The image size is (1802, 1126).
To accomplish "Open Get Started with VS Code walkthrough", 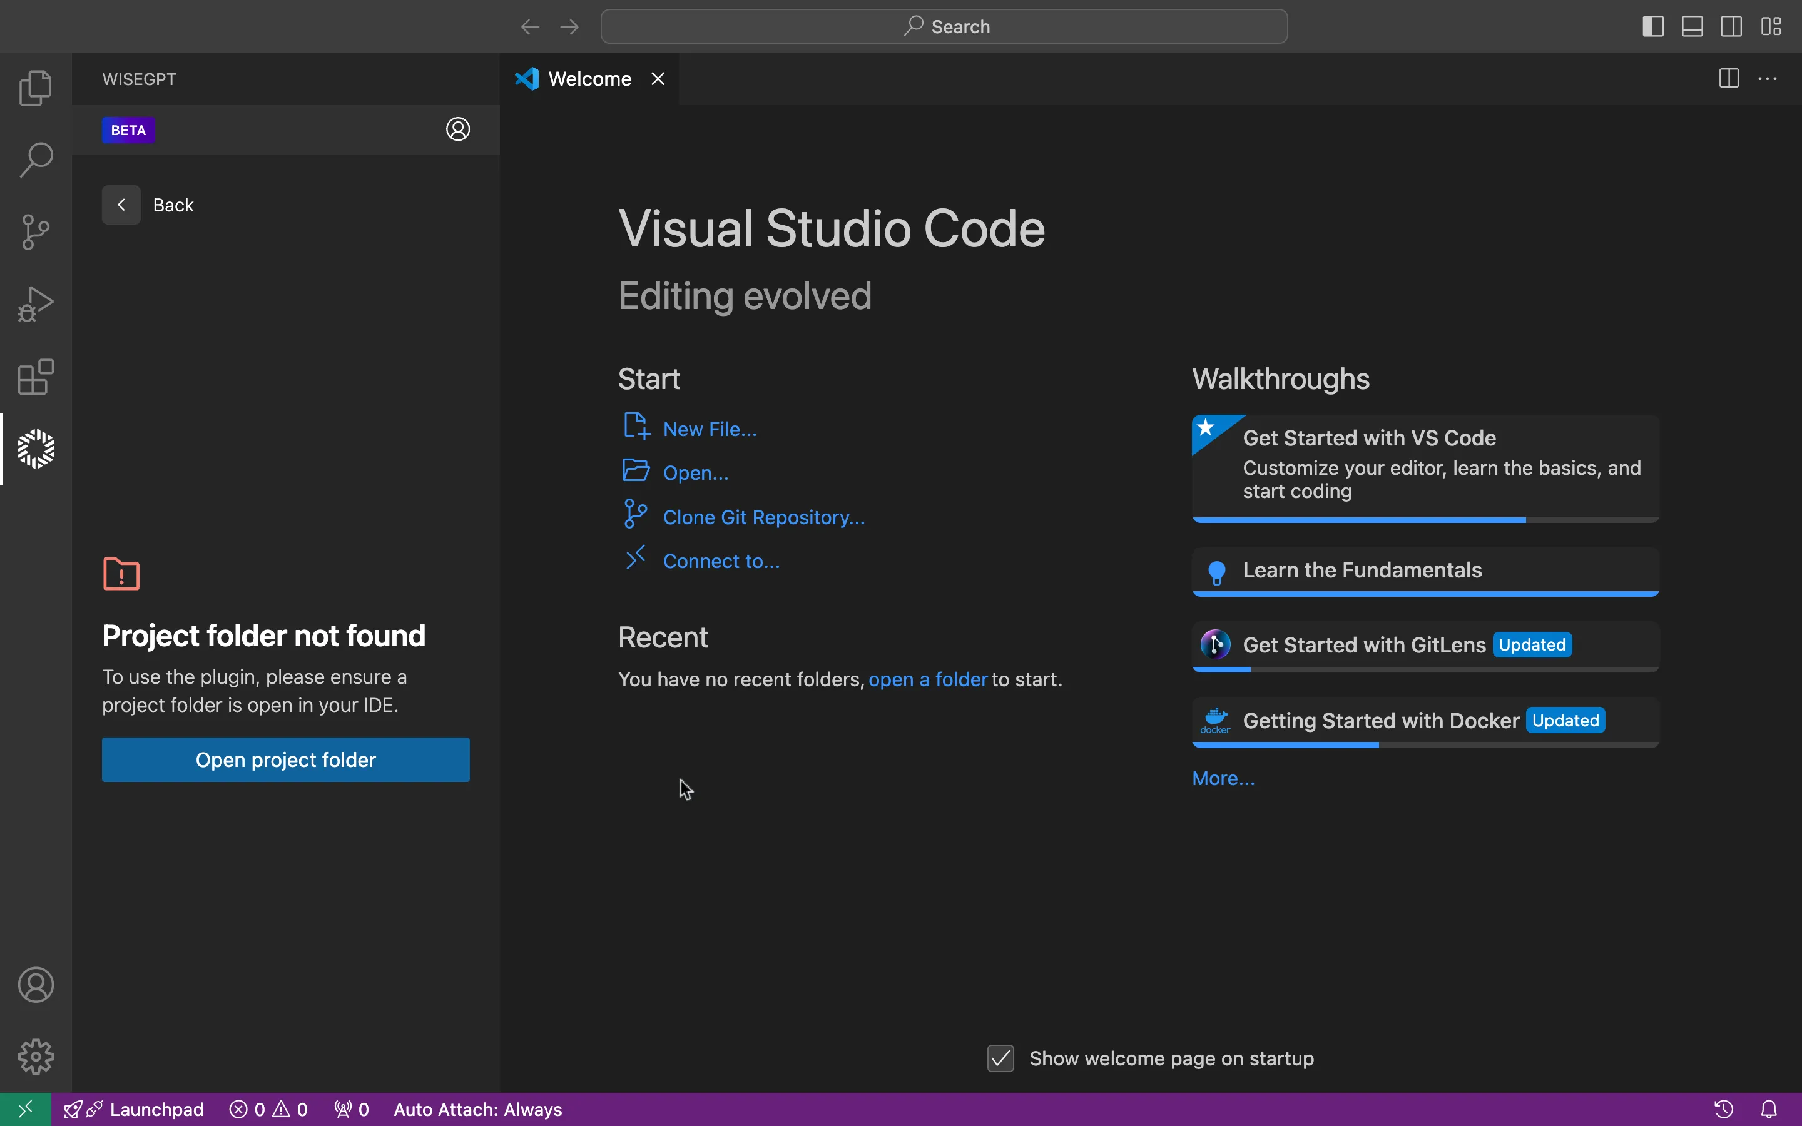I will (x=1425, y=469).
